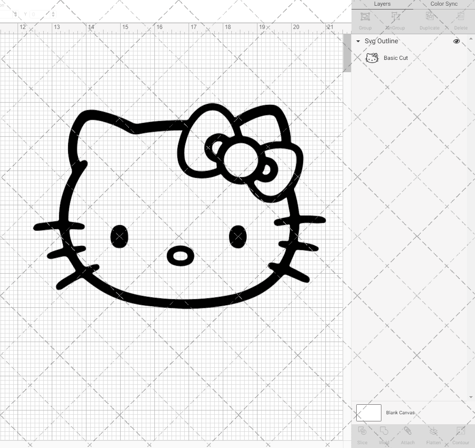
Task: Click the Group icon in the Layers panel
Action: (x=365, y=17)
